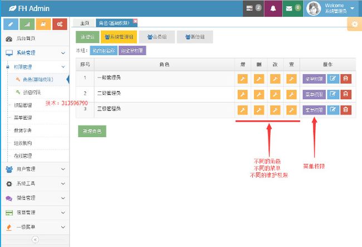
Task: Click the purple 组菜单权限 button
Action: pyautogui.click(x=132, y=51)
